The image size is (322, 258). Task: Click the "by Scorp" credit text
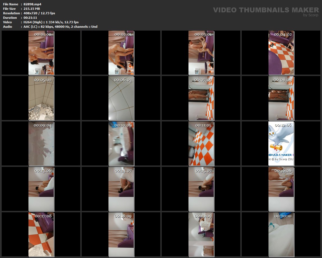pos(310,15)
